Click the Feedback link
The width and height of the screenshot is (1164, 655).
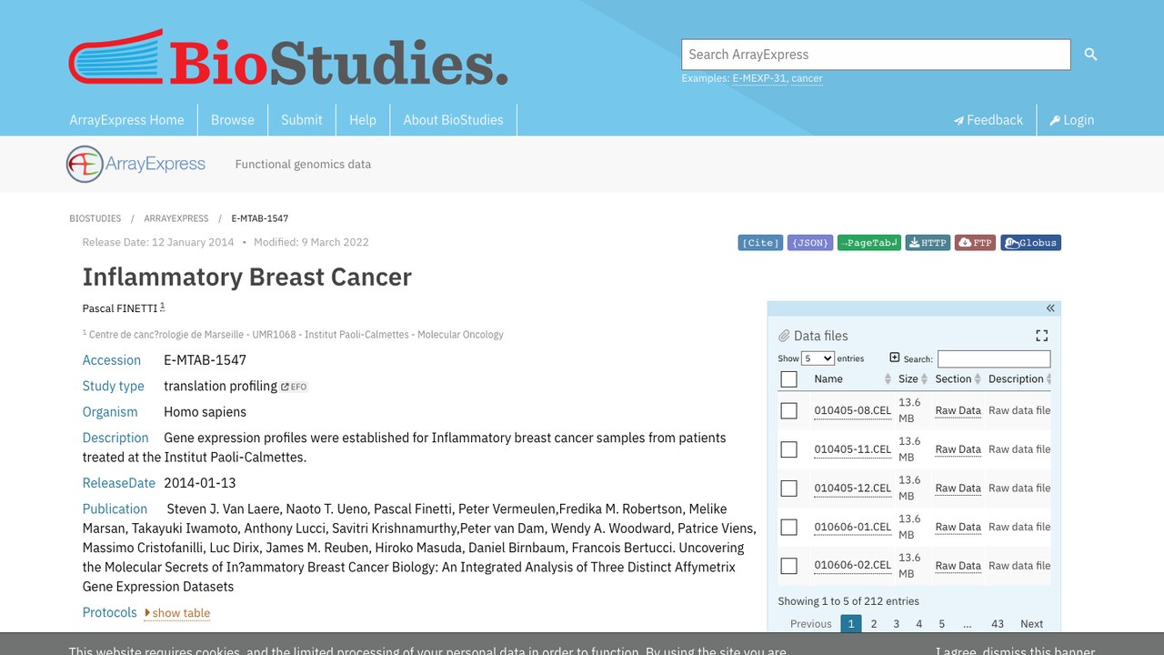988,120
